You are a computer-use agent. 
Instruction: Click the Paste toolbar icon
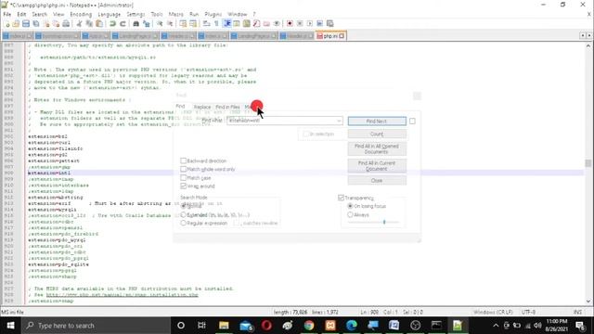pos(99,24)
